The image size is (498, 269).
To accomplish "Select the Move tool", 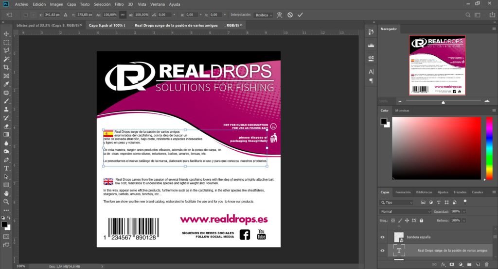I will (x=6, y=34).
